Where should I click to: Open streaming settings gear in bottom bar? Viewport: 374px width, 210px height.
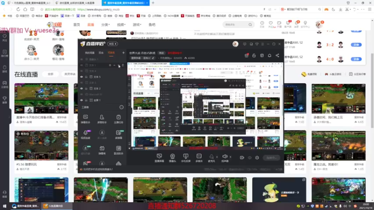coord(257,158)
